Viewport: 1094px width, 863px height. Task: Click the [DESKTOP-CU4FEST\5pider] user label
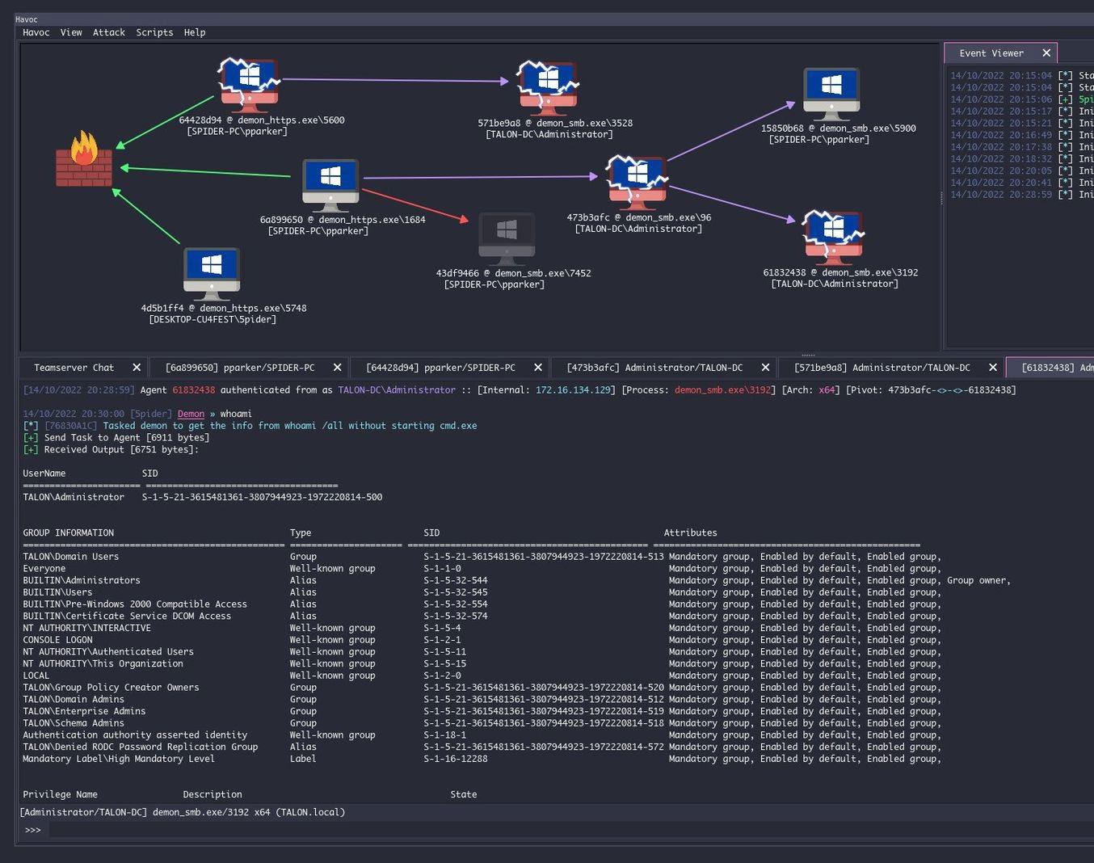pos(212,320)
